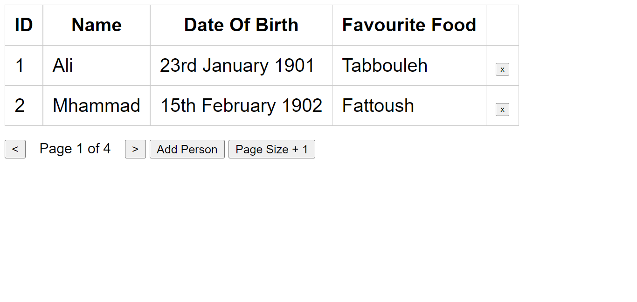Click the Date Of Birth header

pyautogui.click(x=241, y=25)
